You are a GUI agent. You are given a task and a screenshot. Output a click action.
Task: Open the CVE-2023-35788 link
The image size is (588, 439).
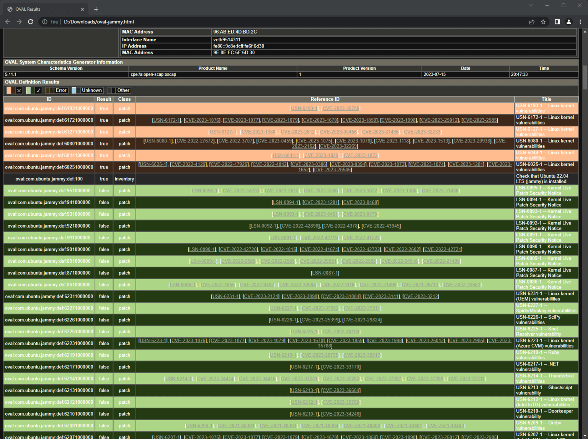340,108
